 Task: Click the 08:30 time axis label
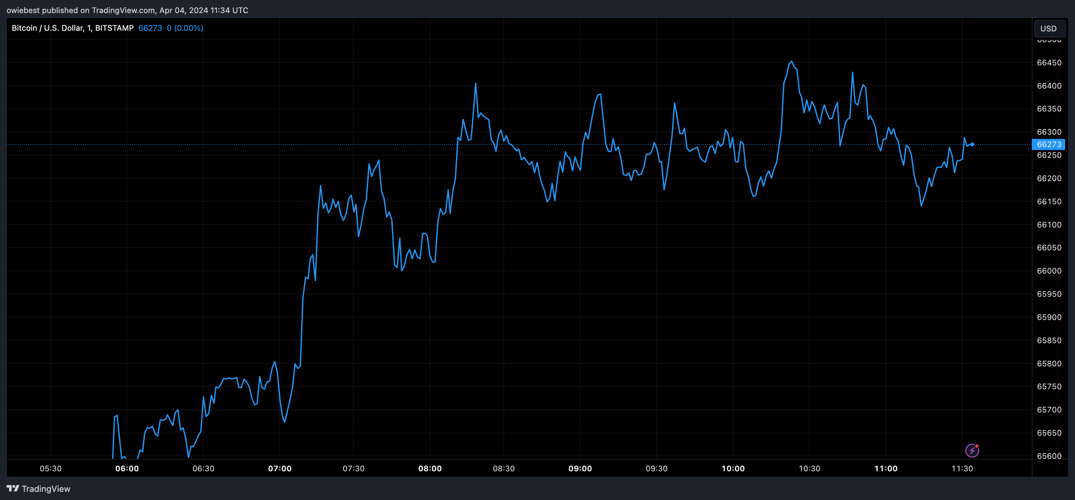point(504,468)
